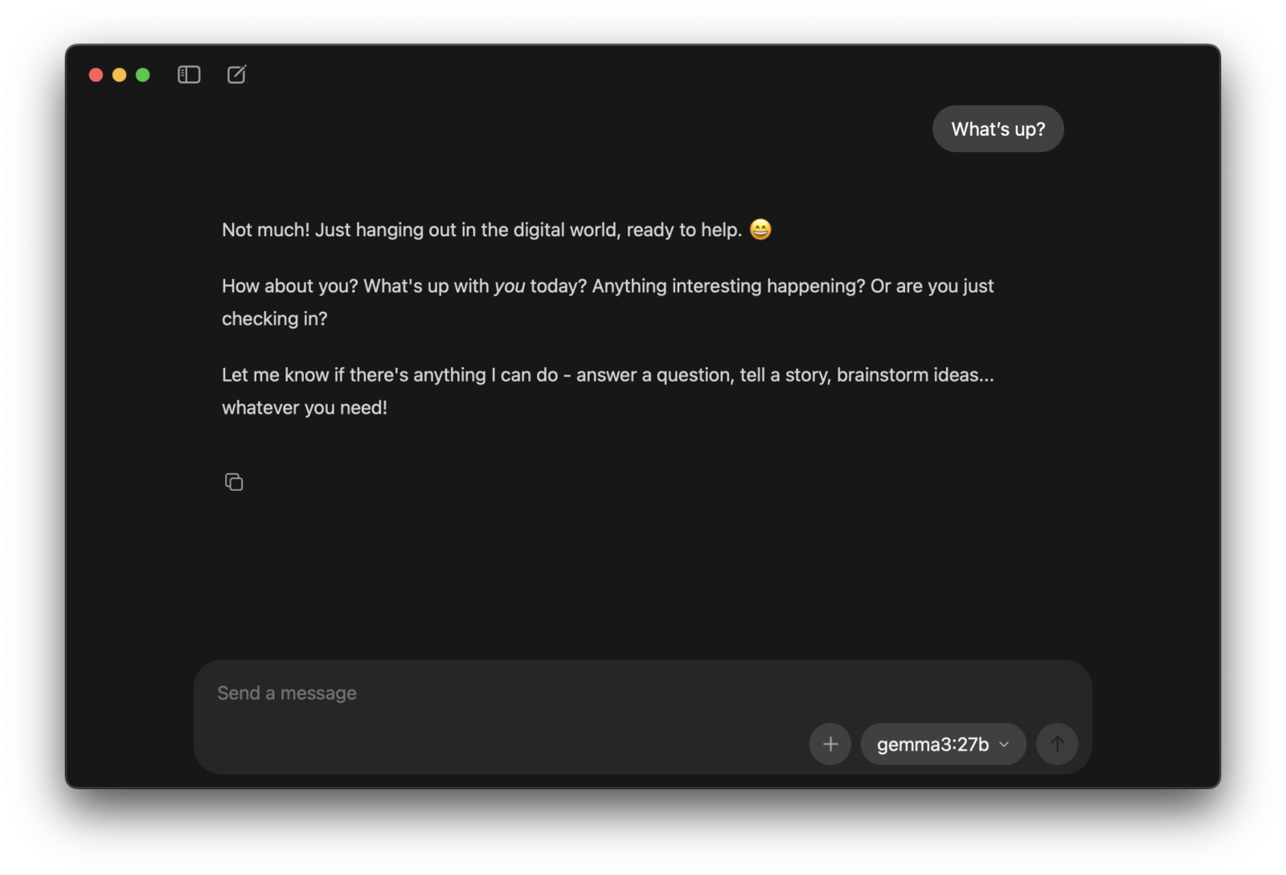Close the window with red button

pyautogui.click(x=96, y=75)
